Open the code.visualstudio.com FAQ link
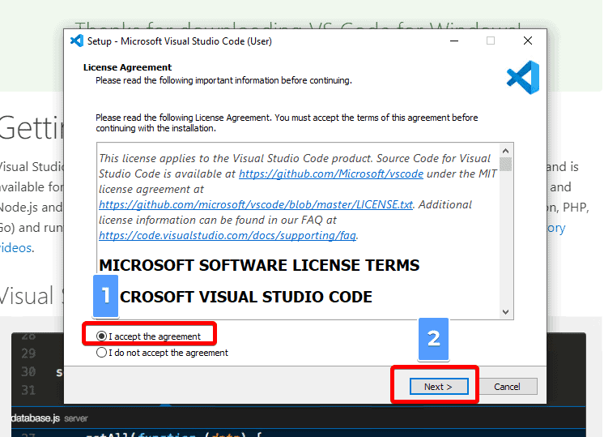This screenshot has width=604, height=437. [228, 236]
